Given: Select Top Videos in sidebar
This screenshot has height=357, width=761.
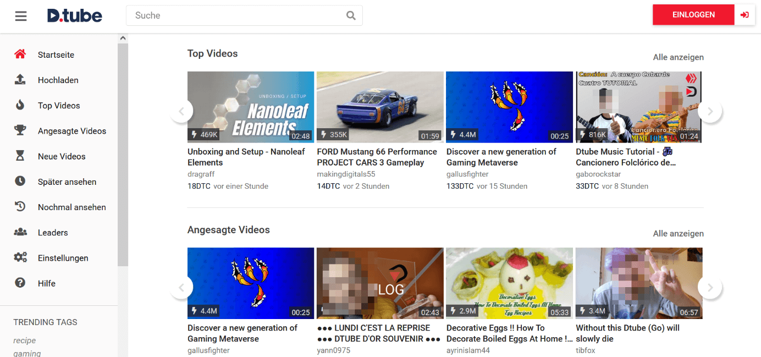Looking at the screenshot, I should (x=59, y=106).
